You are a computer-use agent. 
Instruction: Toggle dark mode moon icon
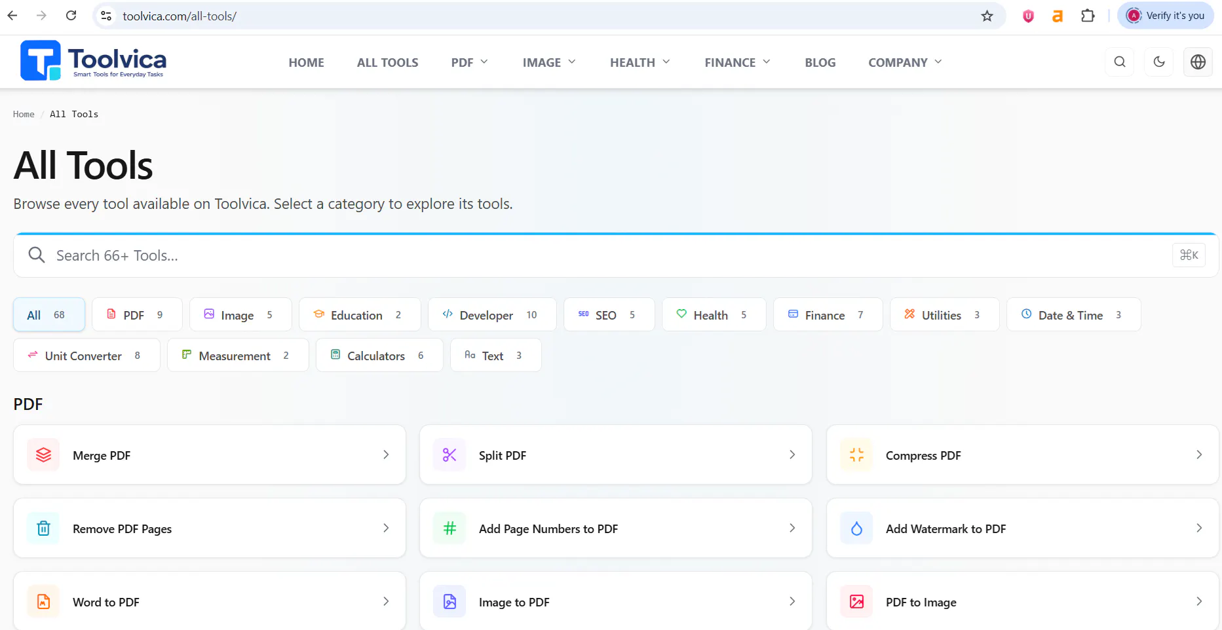pos(1159,62)
